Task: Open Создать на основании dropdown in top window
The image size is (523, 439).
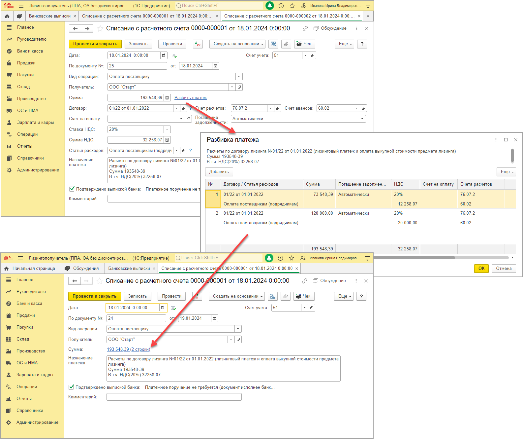Action: tap(238, 44)
